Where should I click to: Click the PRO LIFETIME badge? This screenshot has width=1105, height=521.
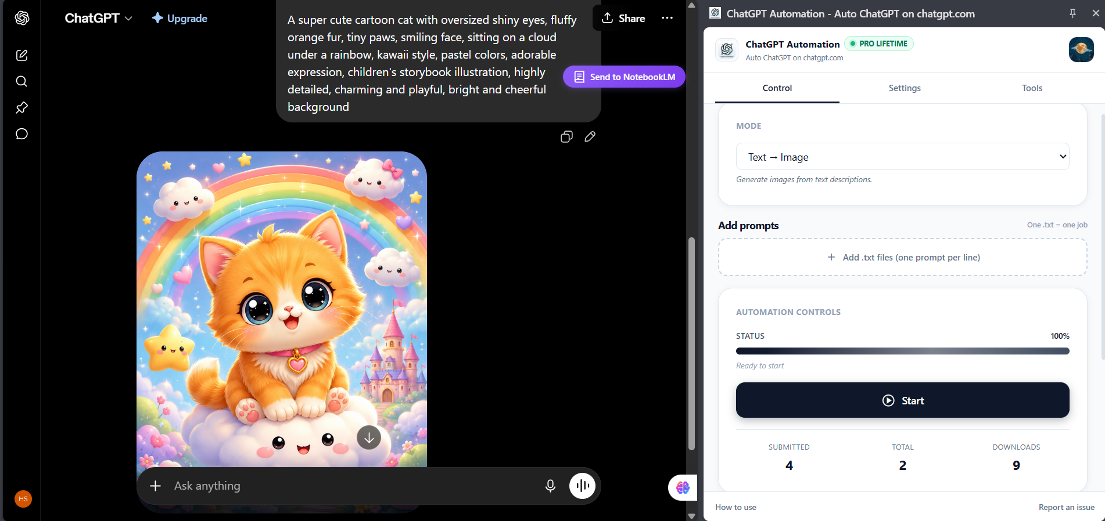point(879,44)
